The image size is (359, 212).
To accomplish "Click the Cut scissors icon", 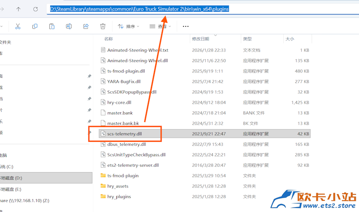I will tap(18, 26).
